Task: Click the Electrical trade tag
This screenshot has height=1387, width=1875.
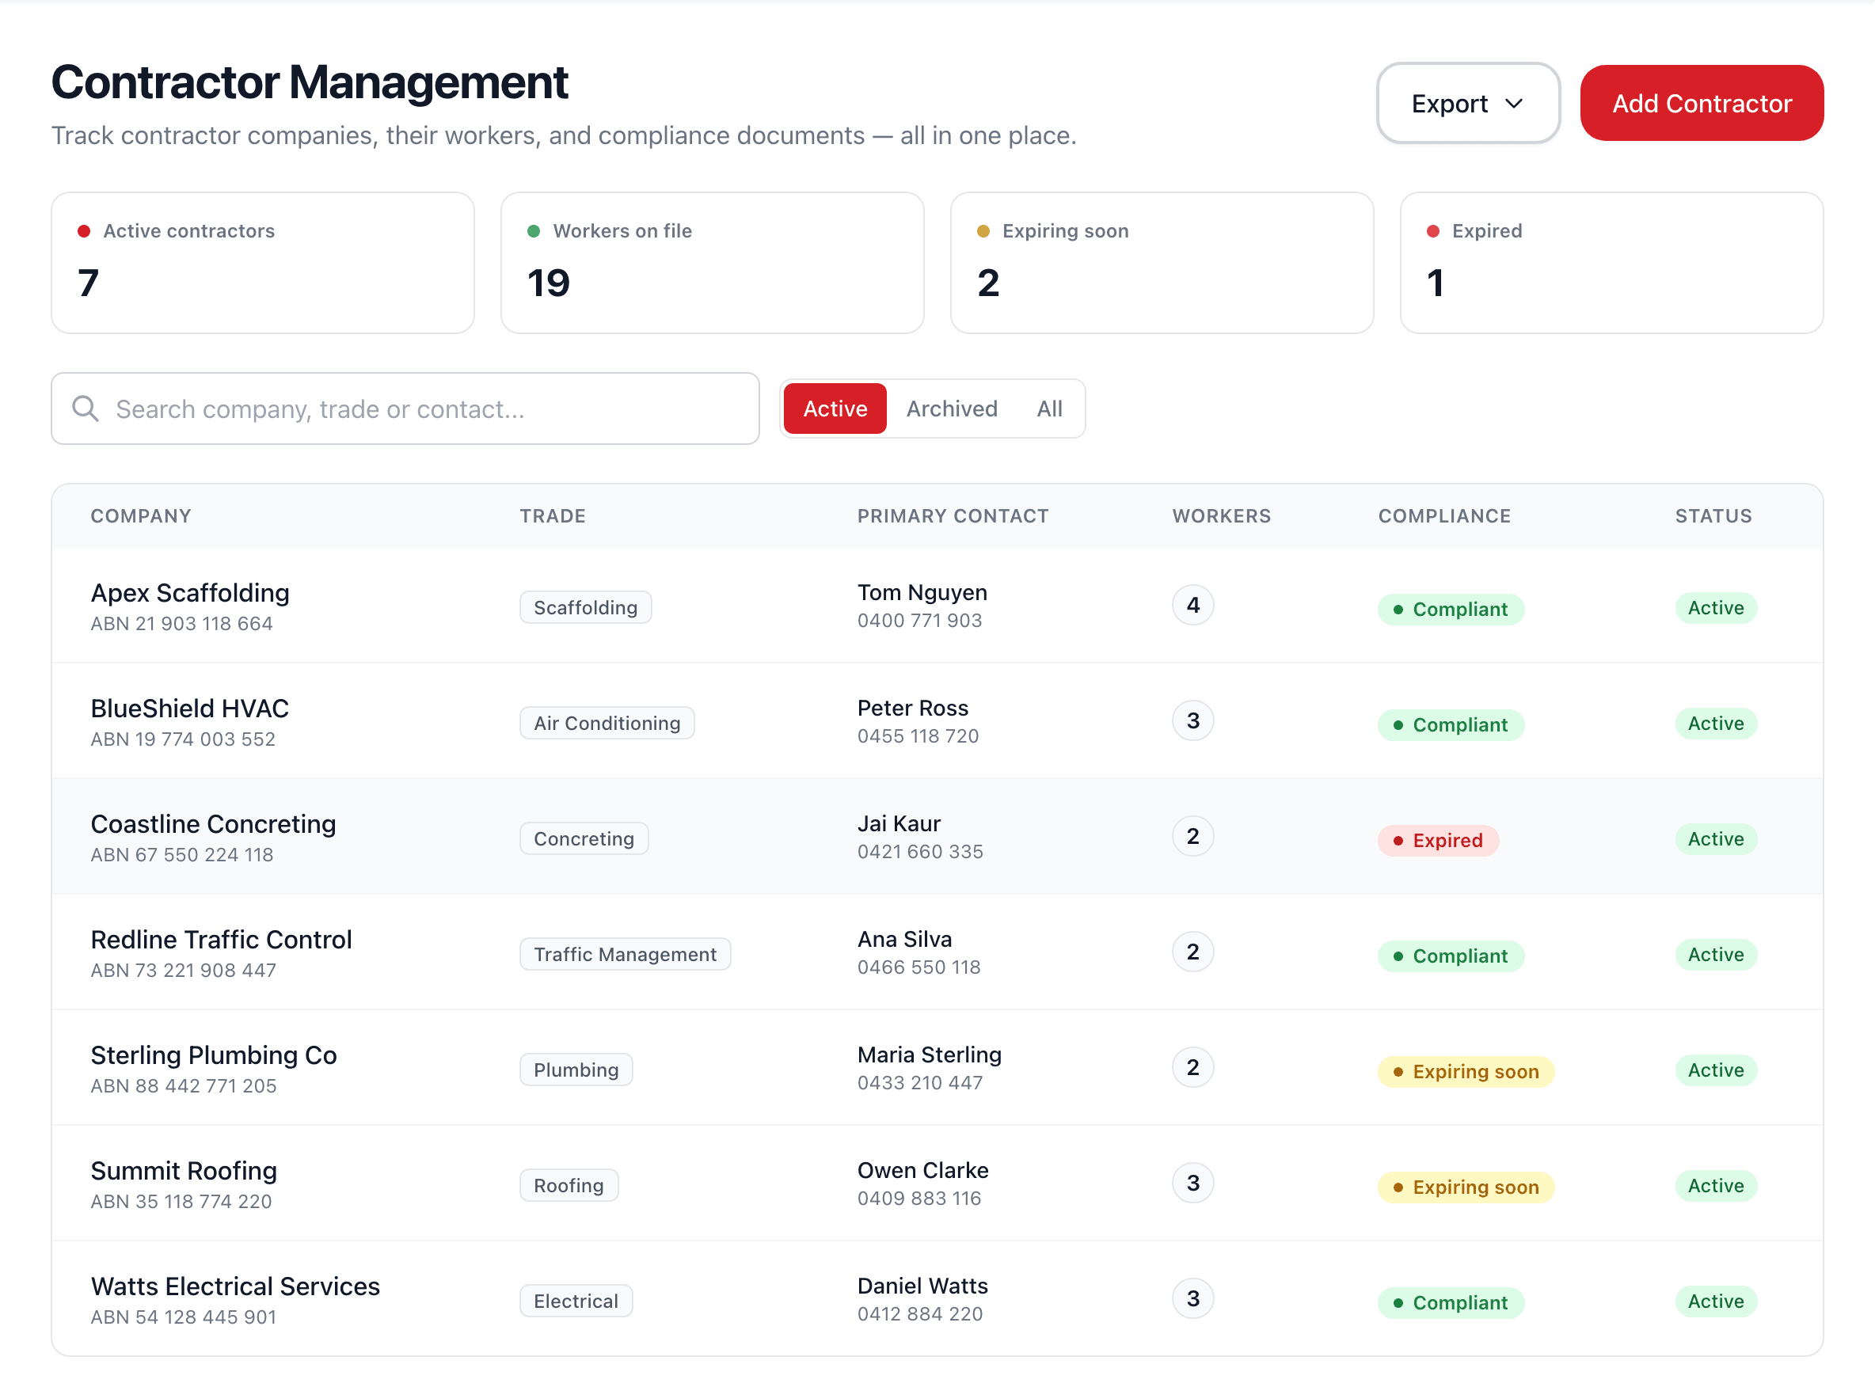Action: (x=576, y=1301)
